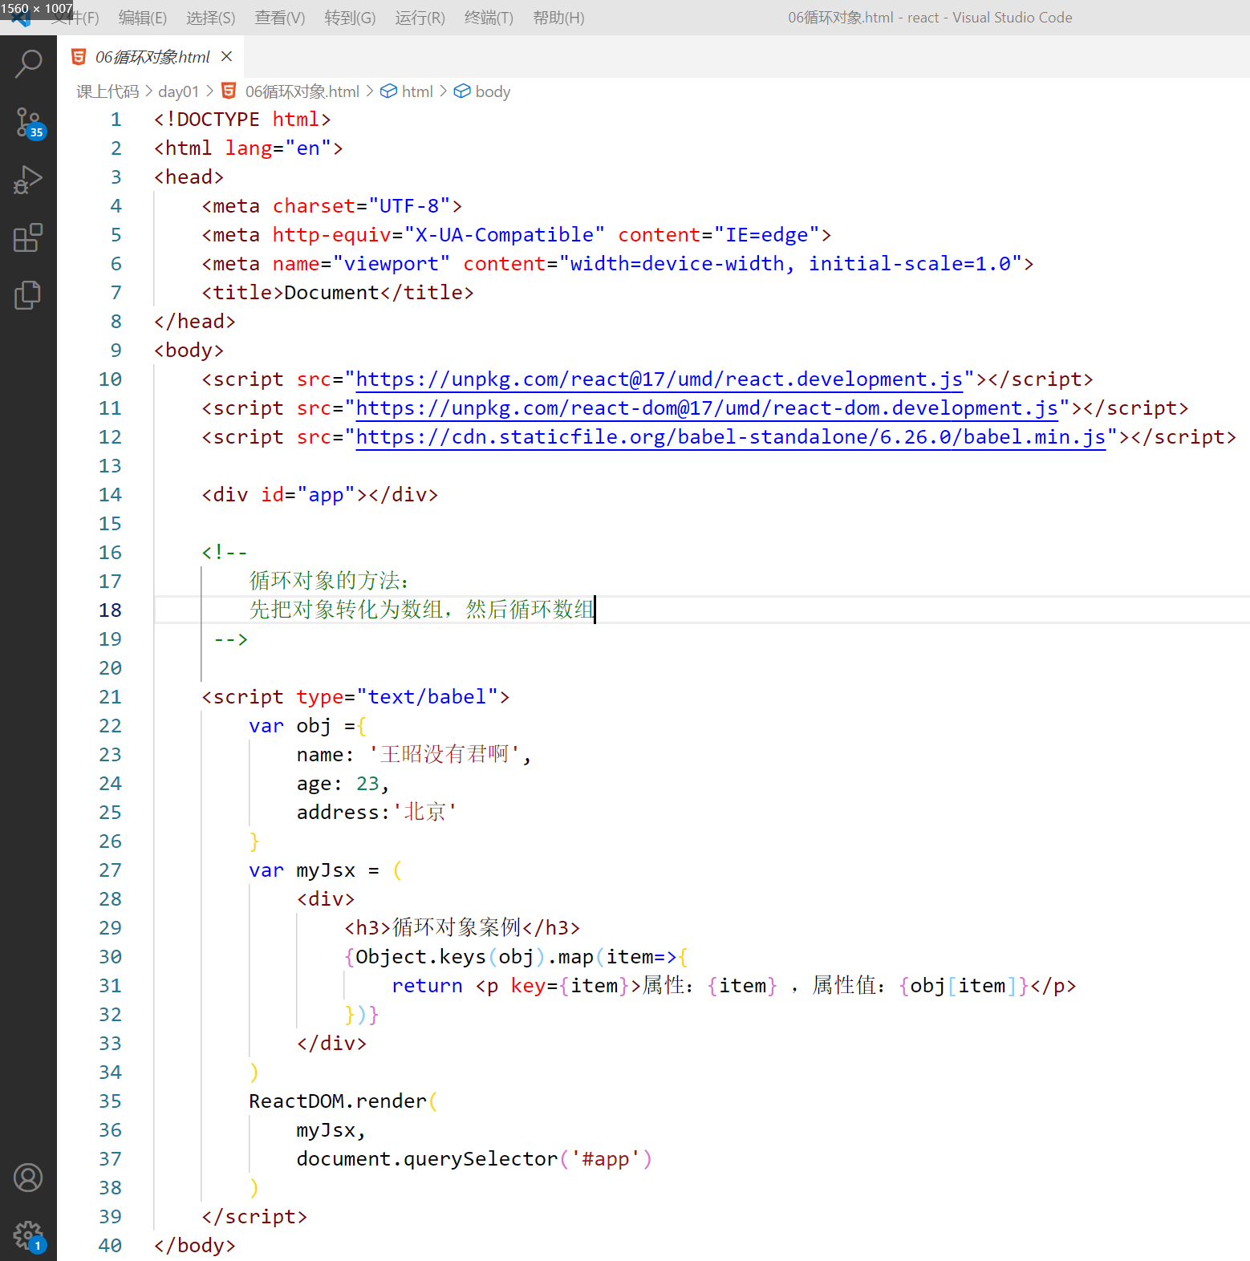Open the 转到(G) menu
This screenshot has height=1261, width=1250.
350,18
